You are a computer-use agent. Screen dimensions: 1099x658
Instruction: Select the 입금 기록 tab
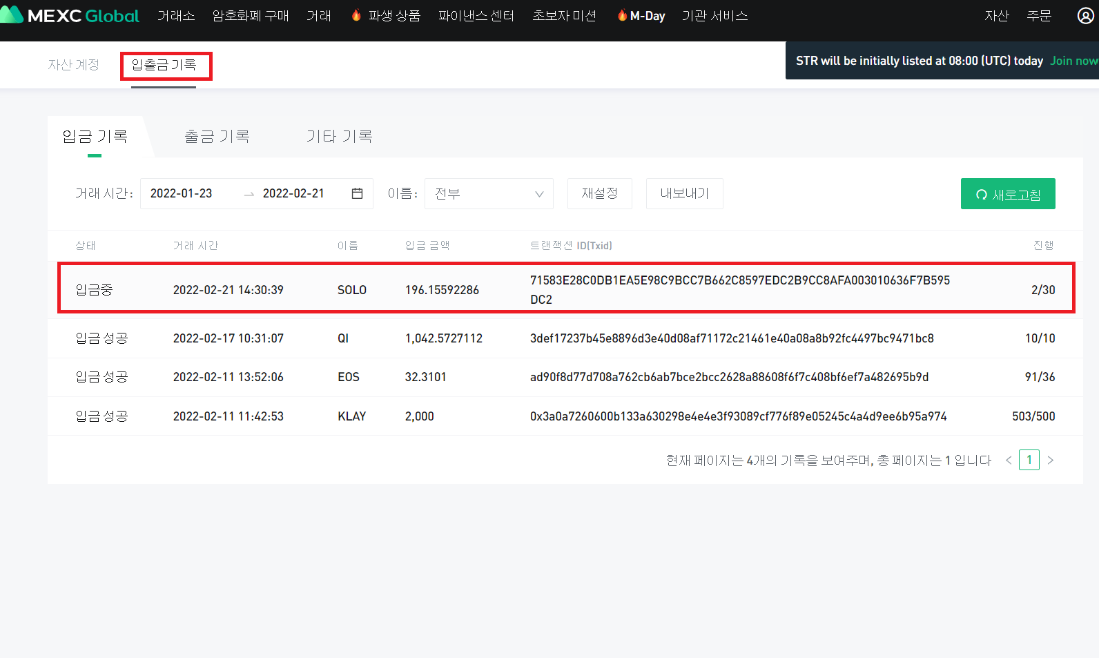click(x=95, y=136)
